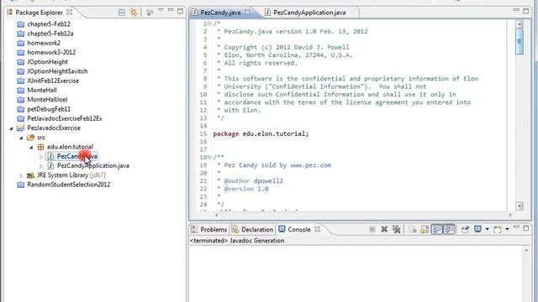This screenshot has height=302, width=538.
Task: Toggle Scroll Lock in Console toolbar
Action: [425, 229]
